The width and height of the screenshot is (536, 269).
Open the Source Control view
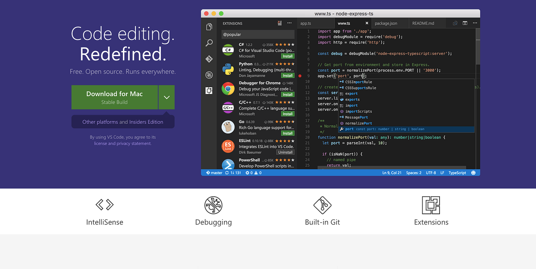(x=209, y=59)
